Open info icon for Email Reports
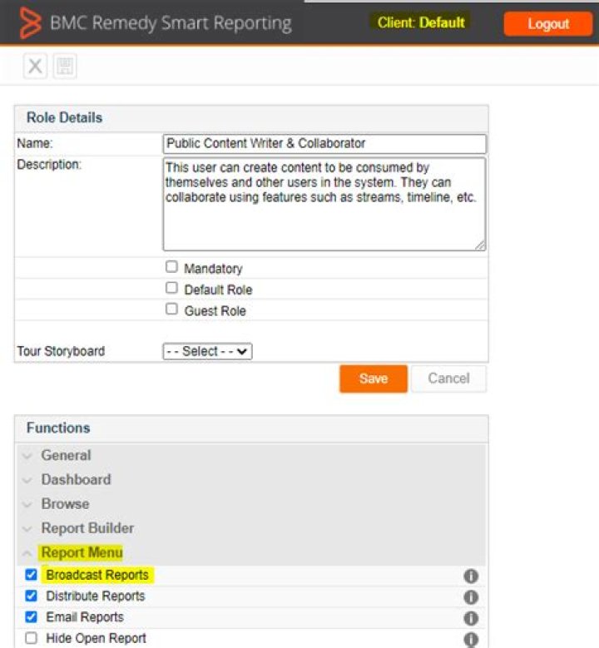 (x=471, y=618)
